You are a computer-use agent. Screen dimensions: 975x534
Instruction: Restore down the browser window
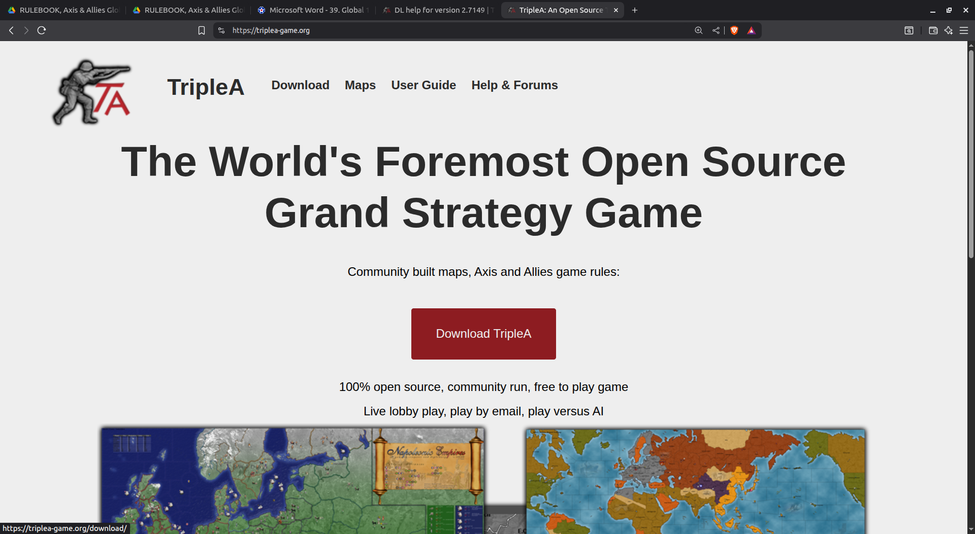(x=949, y=10)
